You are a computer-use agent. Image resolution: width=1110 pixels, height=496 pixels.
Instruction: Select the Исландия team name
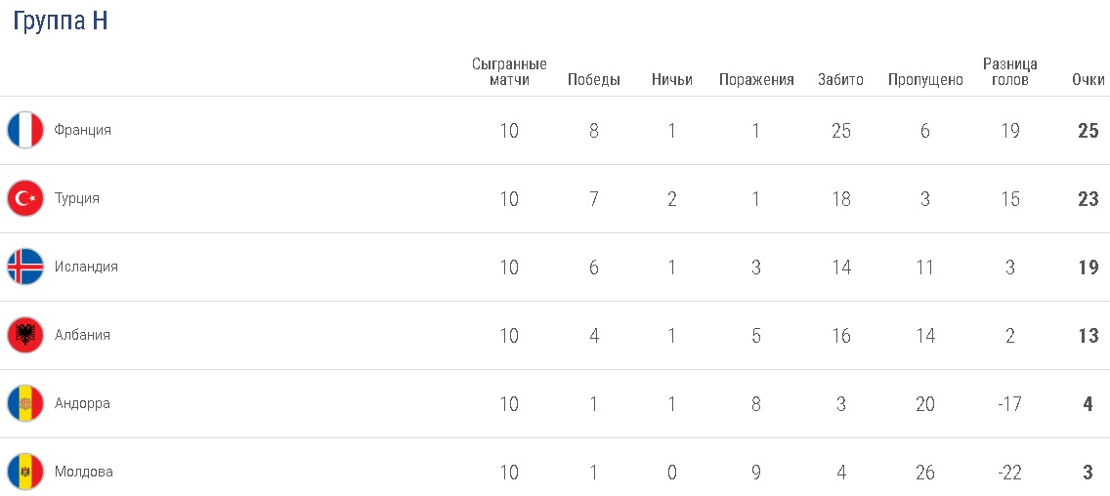coord(86,267)
